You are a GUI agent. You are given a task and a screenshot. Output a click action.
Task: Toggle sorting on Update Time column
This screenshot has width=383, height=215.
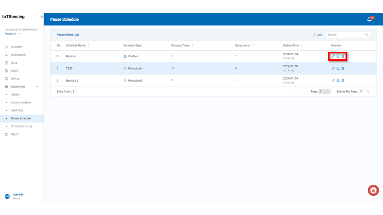(302, 45)
